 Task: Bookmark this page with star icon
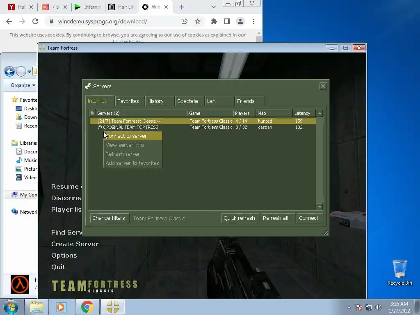pos(198,21)
